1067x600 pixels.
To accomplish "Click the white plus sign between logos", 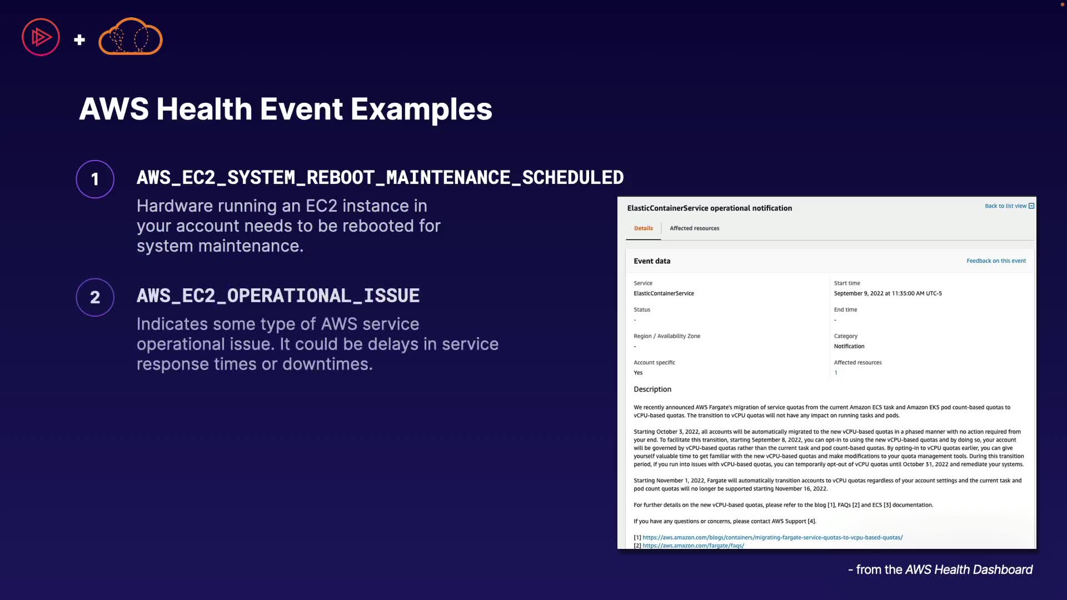I will click(x=79, y=39).
